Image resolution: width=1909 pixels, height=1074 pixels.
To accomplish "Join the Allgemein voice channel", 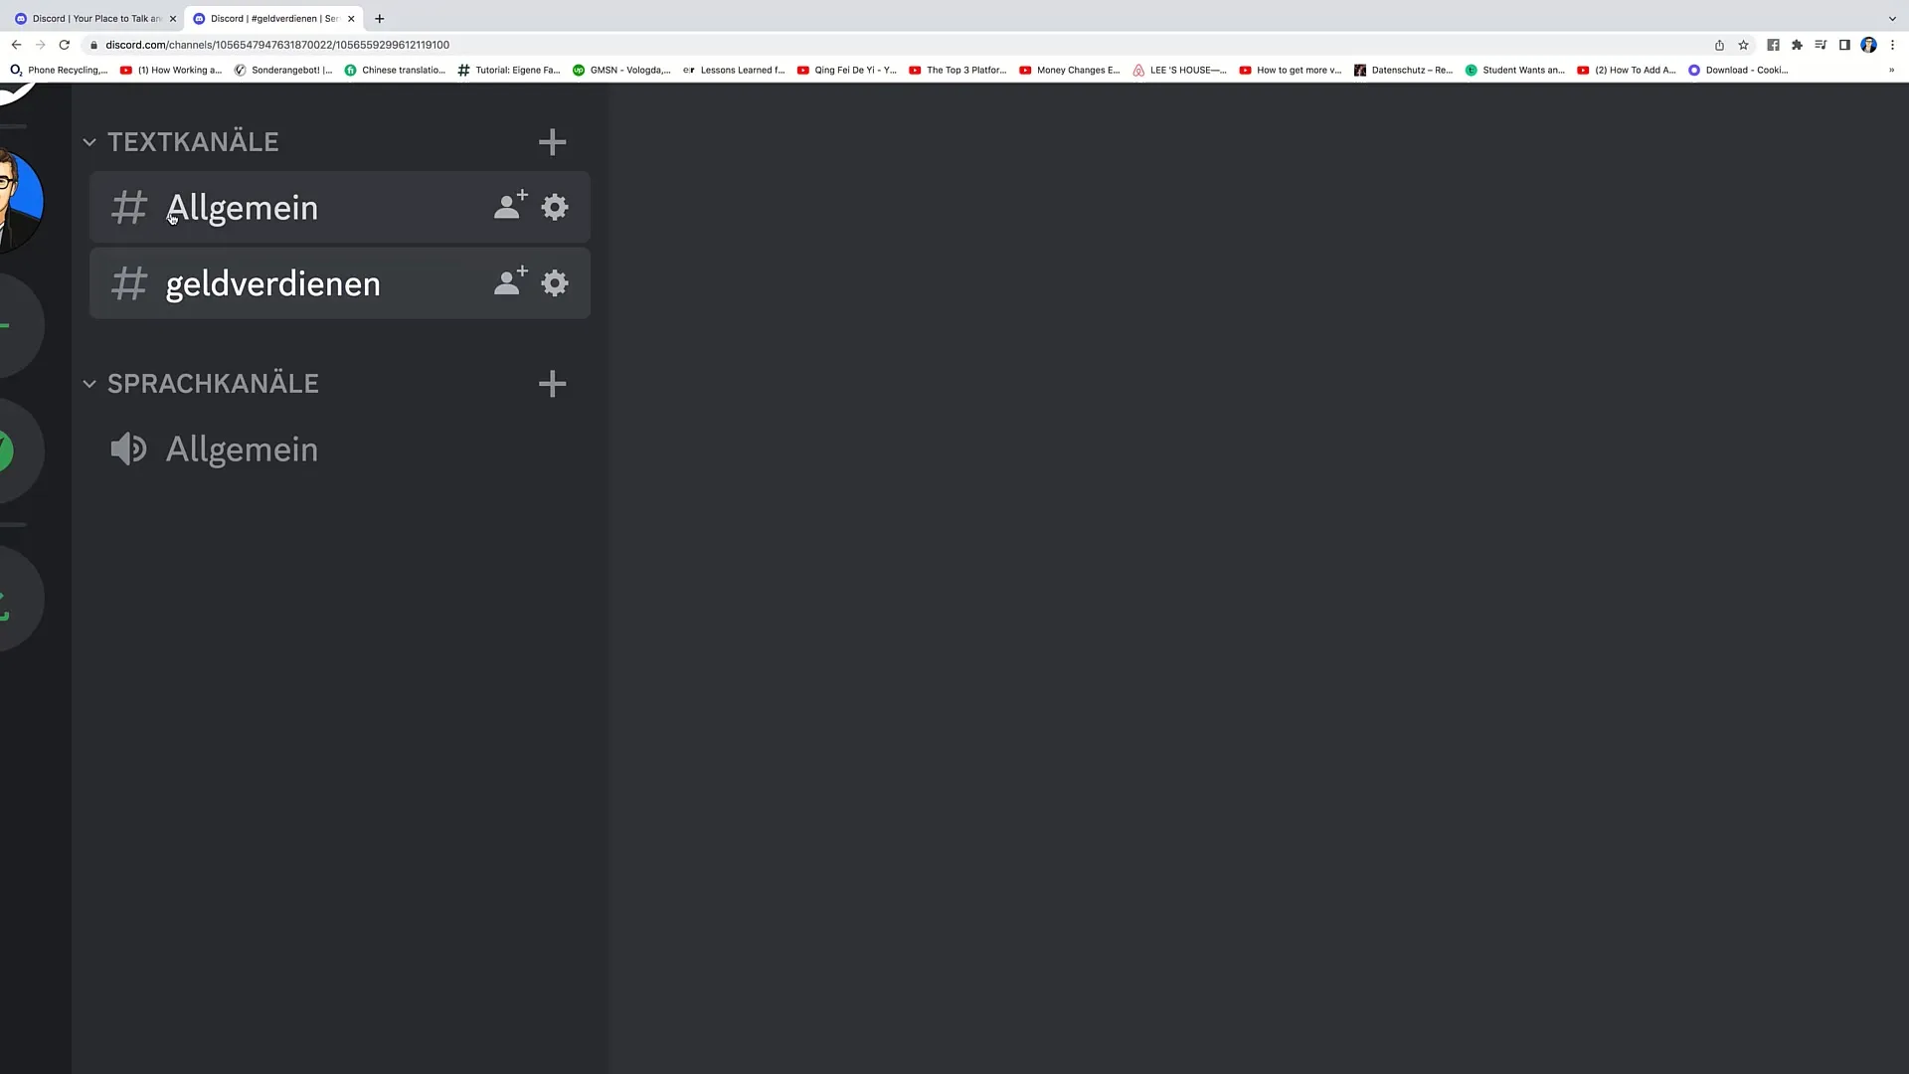I will point(339,449).
